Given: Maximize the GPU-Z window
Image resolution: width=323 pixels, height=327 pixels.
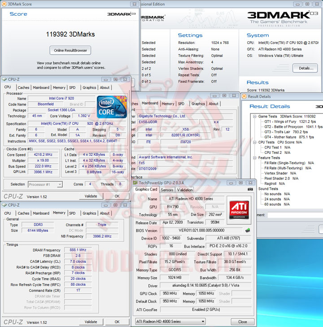Looking at the screenshot, I should pos(240,183).
